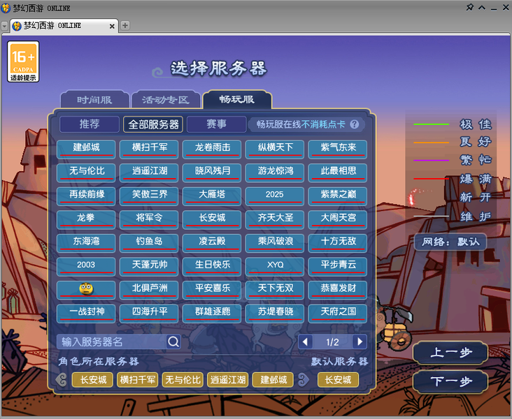The image size is (512, 419).
Task: Click the server search magnifier icon
Action: click(173, 341)
